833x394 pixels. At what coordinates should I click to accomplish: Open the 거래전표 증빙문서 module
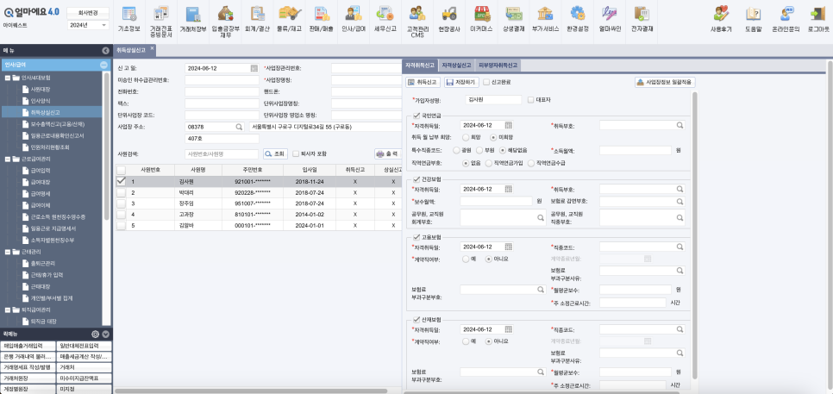coord(161,22)
